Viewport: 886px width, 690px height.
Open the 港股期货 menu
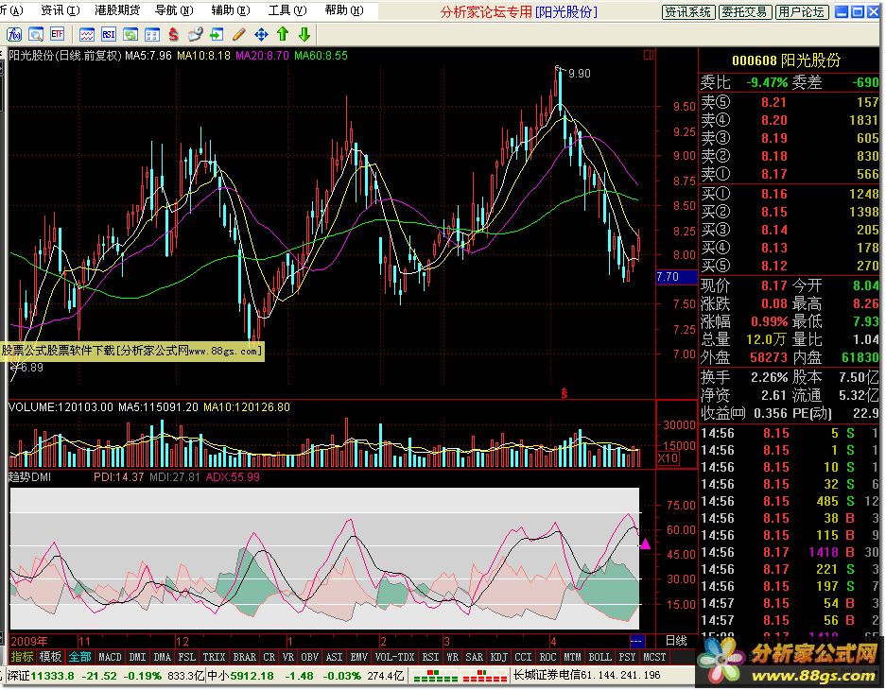click(117, 10)
